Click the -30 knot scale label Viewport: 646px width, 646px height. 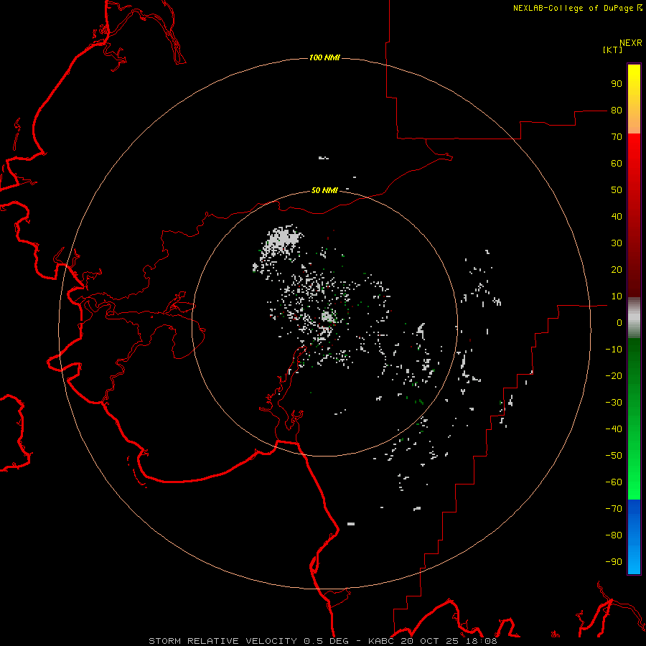pyautogui.click(x=614, y=403)
